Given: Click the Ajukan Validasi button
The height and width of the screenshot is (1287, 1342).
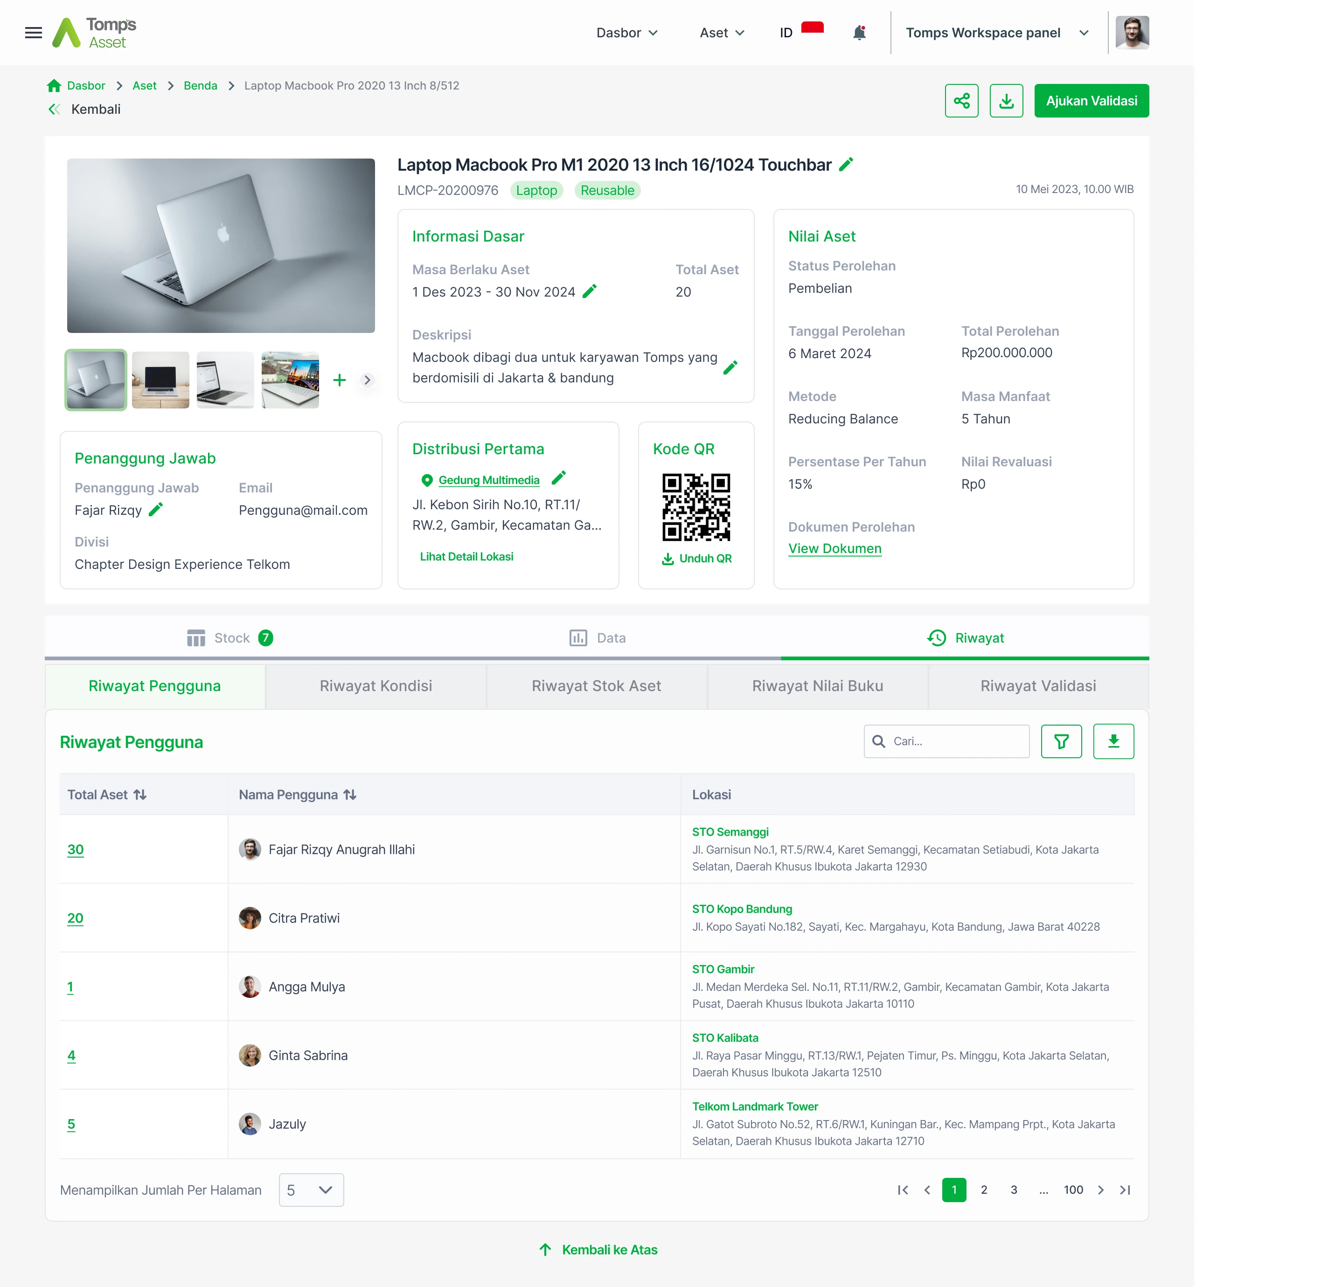Looking at the screenshot, I should coord(1091,101).
